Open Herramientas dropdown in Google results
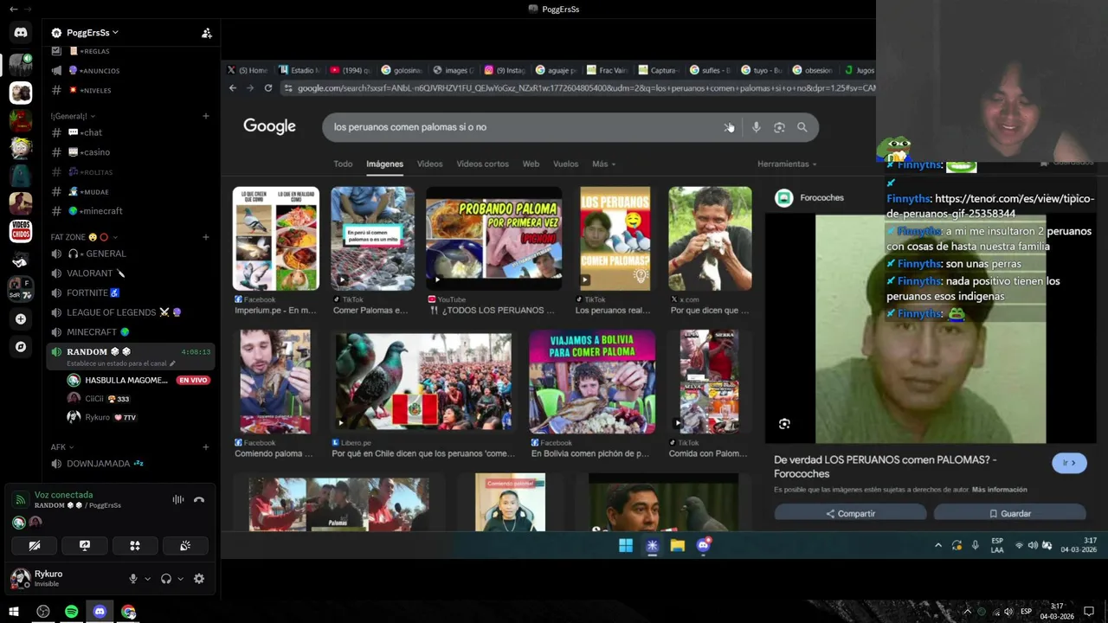This screenshot has width=1108, height=623. point(787,164)
